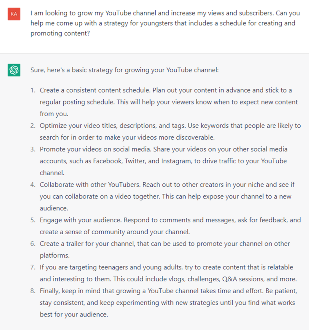Click the list number 1 marker

tap(33, 90)
